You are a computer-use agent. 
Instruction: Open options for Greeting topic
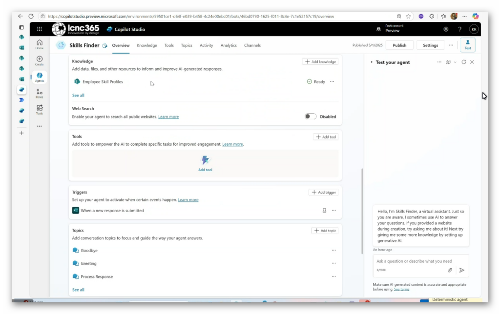pos(333,263)
